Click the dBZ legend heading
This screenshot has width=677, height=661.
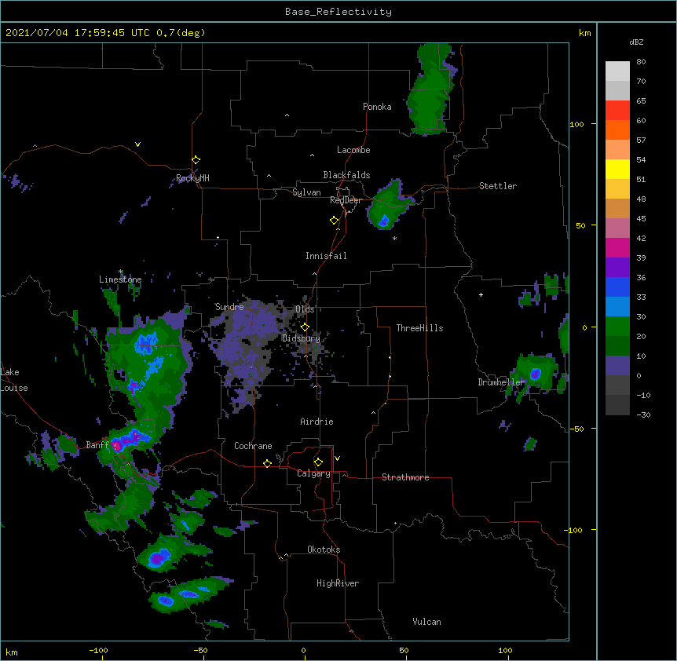(636, 42)
